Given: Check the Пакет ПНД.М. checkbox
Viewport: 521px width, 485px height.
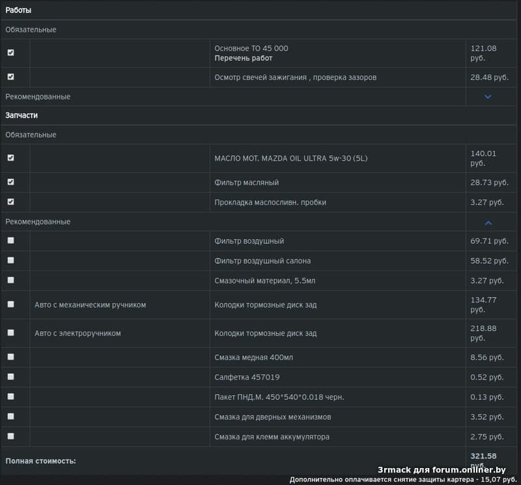Looking at the screenshot, I should pyautogui.click(x=10, y=397).
